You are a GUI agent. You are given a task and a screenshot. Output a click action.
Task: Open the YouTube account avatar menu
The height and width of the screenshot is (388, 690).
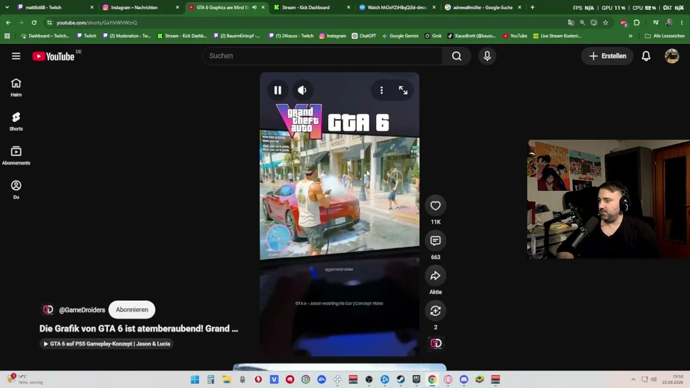pyautogui.click(x=672, y=56)
